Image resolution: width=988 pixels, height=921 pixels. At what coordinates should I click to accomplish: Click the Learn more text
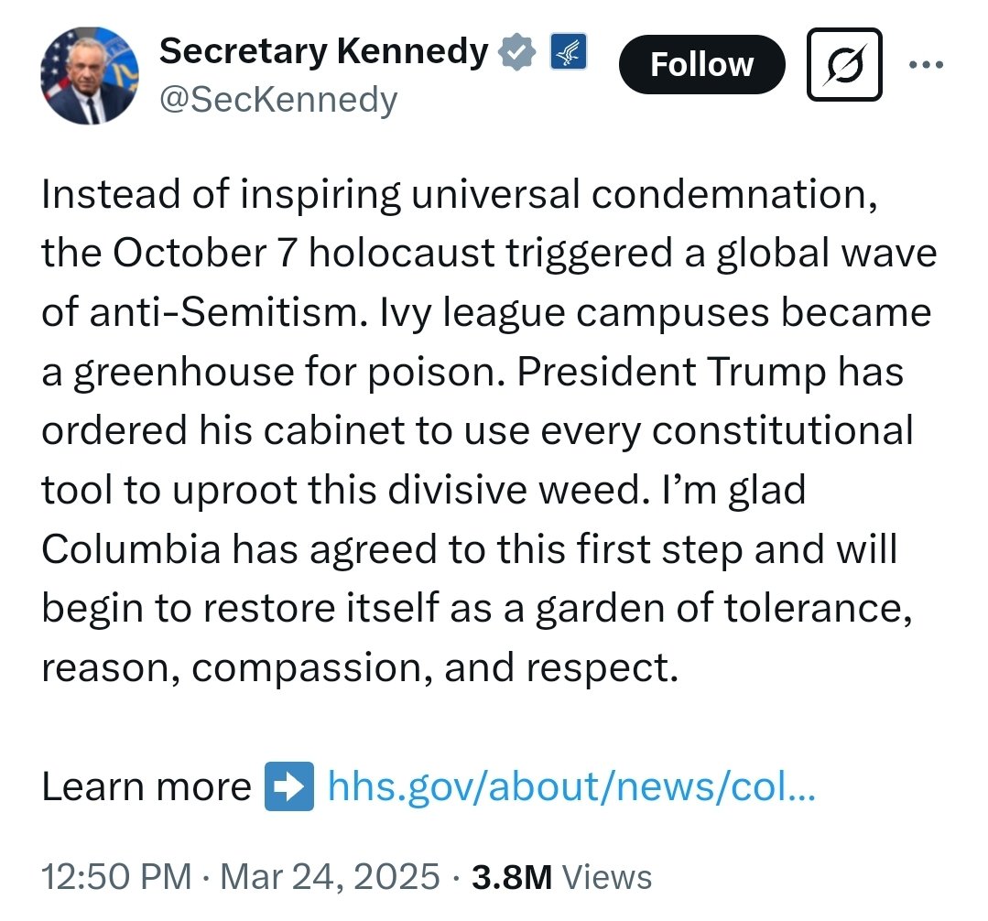tap(147, 786)
